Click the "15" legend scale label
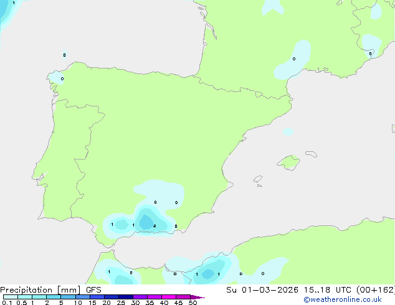This screenshot has width=395, height=305. [92, 303]
